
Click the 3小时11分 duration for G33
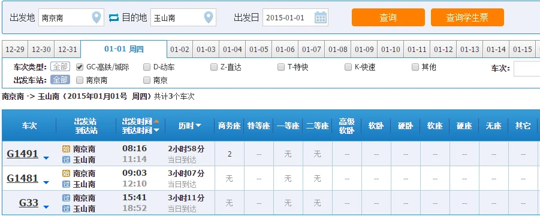[186, 198]
